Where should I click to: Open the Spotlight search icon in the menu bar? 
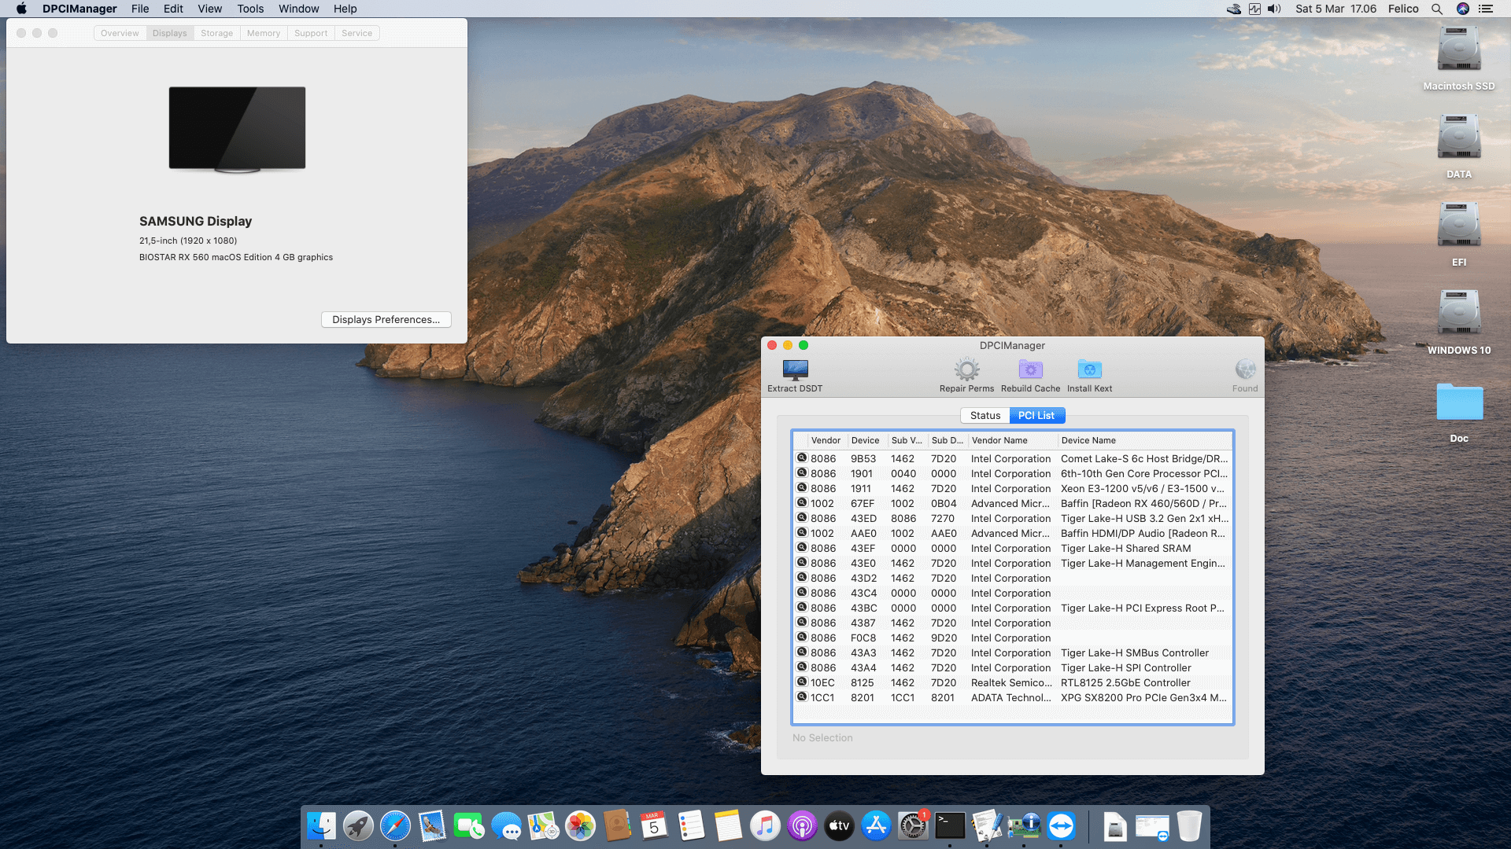[x=1437, y=9]
